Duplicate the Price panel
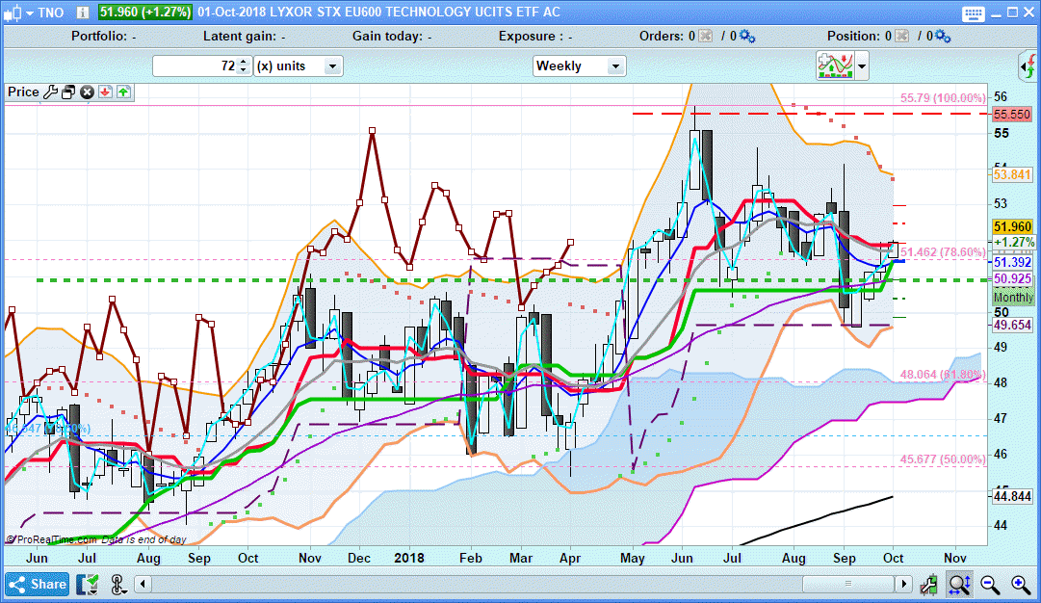 pos(68,92)
